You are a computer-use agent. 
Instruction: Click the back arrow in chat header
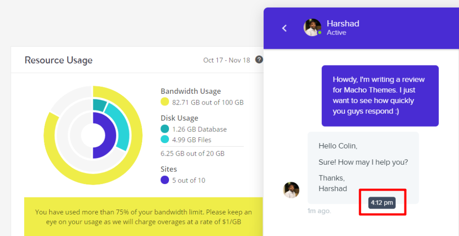tap(284, 28)
